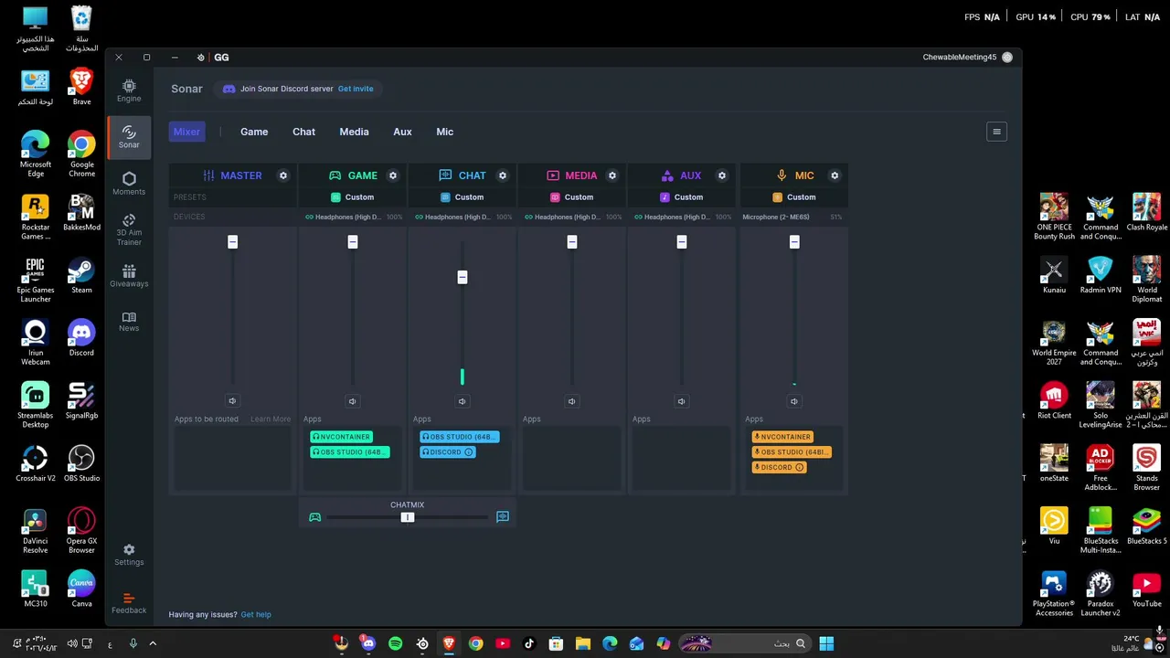Open the Moments sidebar section
Screen dimensions: 1170x658
[x=129, y=184]
